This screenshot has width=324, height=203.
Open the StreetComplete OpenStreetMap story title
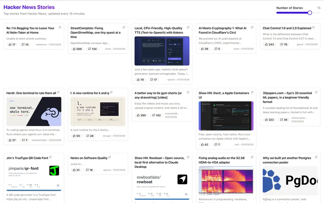(96, 33)
